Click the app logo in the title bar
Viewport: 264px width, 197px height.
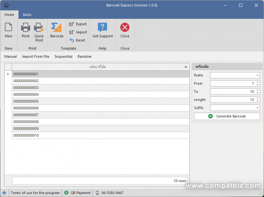pyautogui.click(x=6, y=5)
